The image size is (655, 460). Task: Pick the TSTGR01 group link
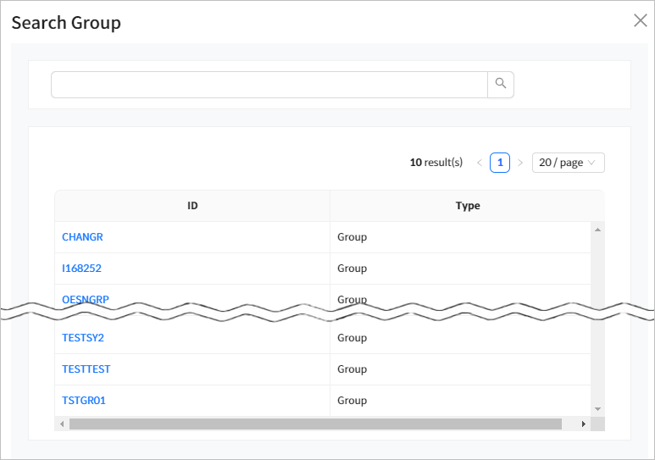[x=84, y=401]
